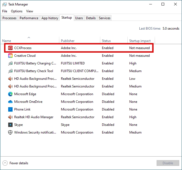Click None impact in Phone Link row
Viewport: 182px width, 170px height.
tap(133, 109)
